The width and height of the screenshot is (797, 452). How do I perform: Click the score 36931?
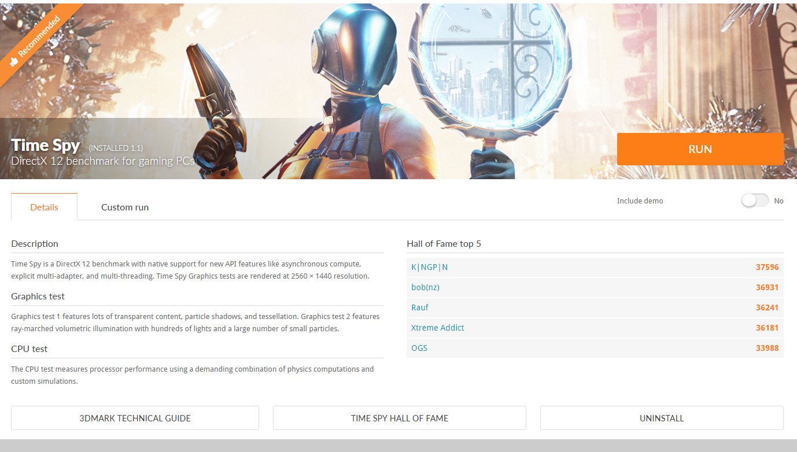pos(767,287)
